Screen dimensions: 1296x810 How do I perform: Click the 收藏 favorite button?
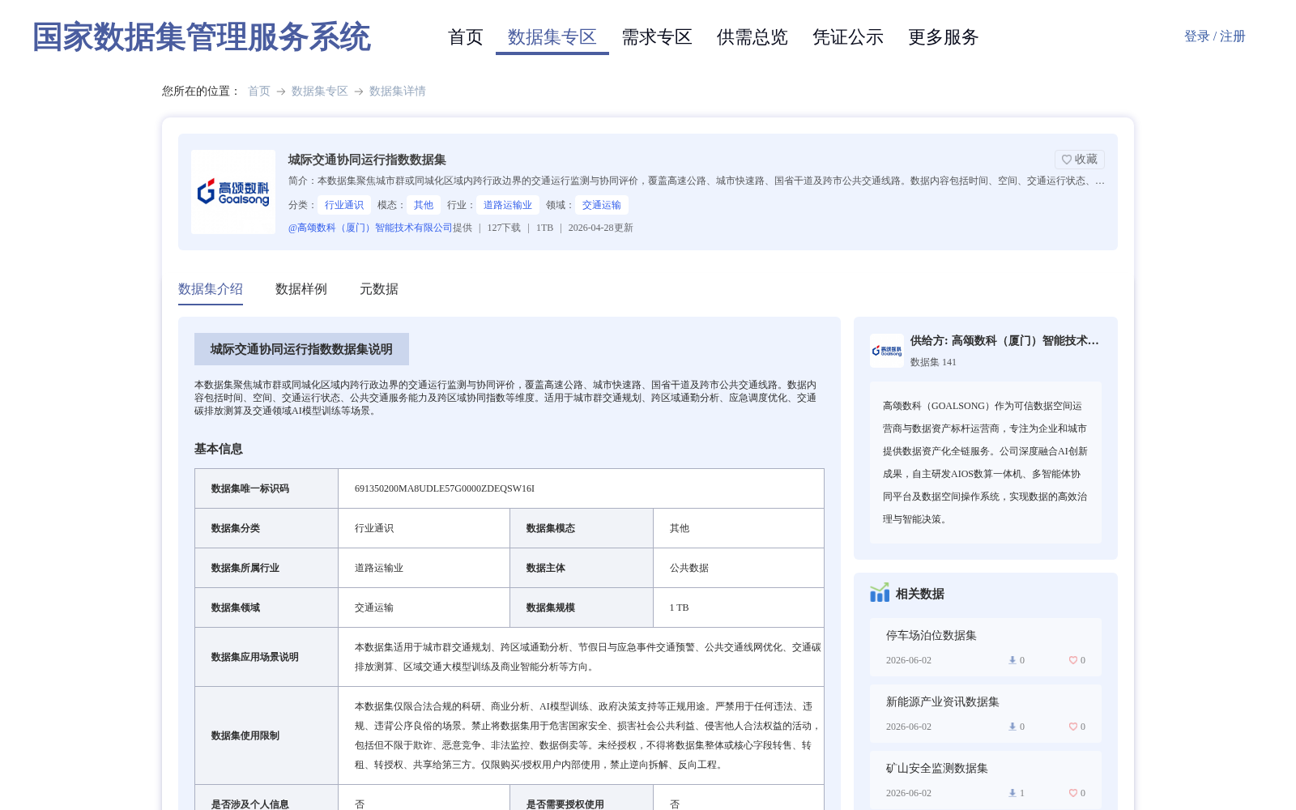tap(1079, 160)
